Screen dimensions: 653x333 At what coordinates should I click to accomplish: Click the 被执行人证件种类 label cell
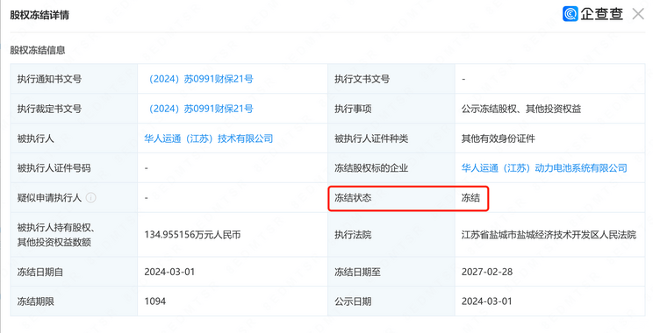point(391,138)
